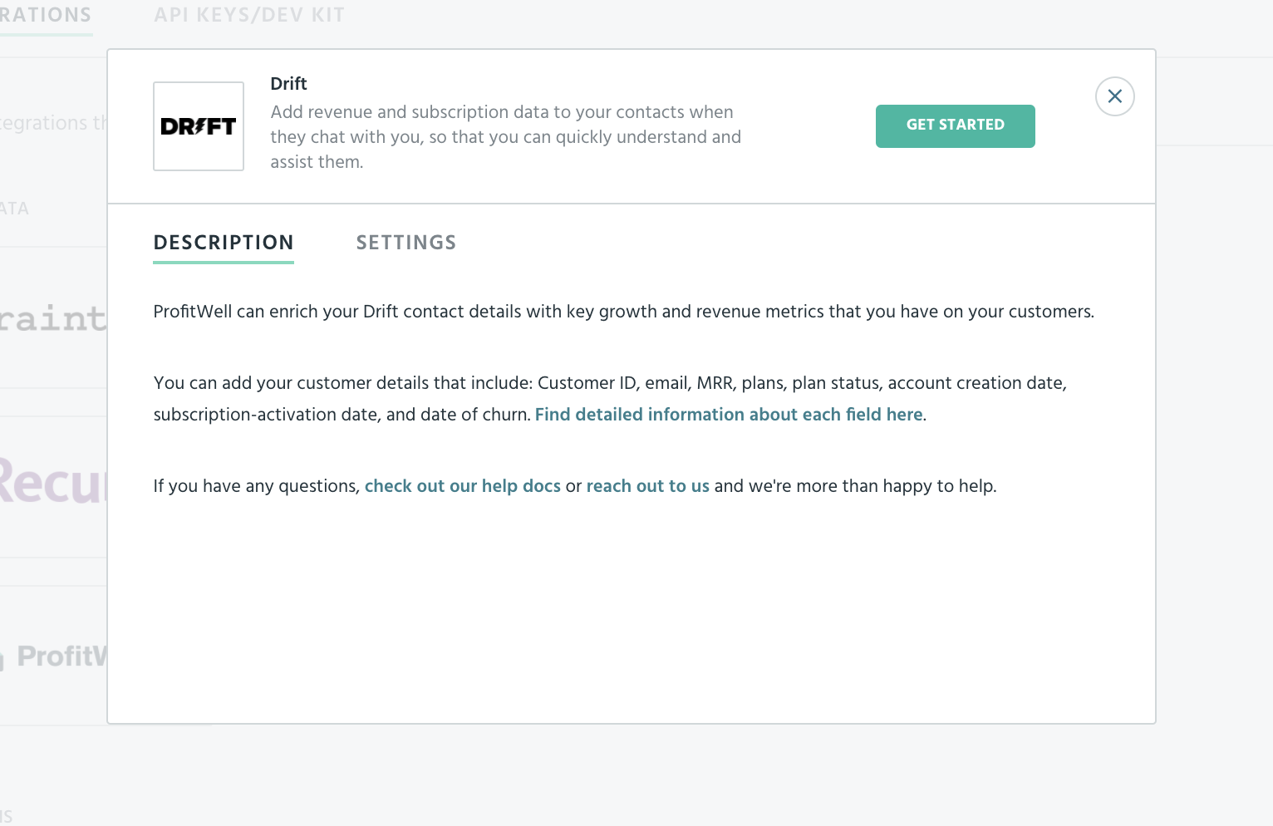This screenshot has width=1273, height=826.
Task: Click the 'ATA' section label in the background
Action: click(x=14, y=209)
